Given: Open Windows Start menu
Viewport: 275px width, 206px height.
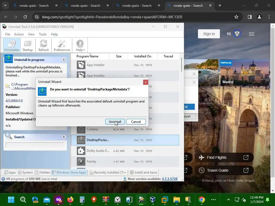Looking at the screenshot, I should (x=11, y=200).
